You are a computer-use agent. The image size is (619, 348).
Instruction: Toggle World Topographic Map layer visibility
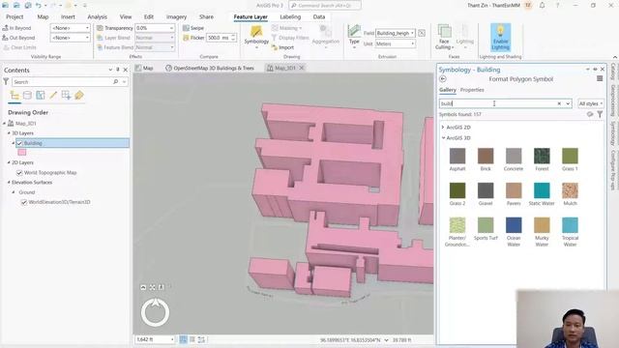[19, 173]
